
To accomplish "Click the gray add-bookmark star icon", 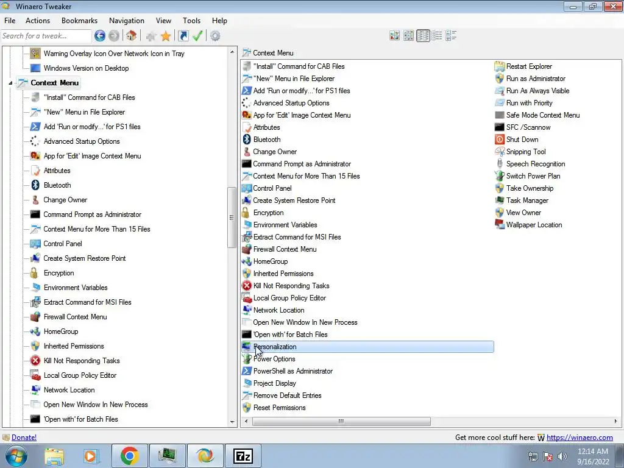I will point(151,36).
